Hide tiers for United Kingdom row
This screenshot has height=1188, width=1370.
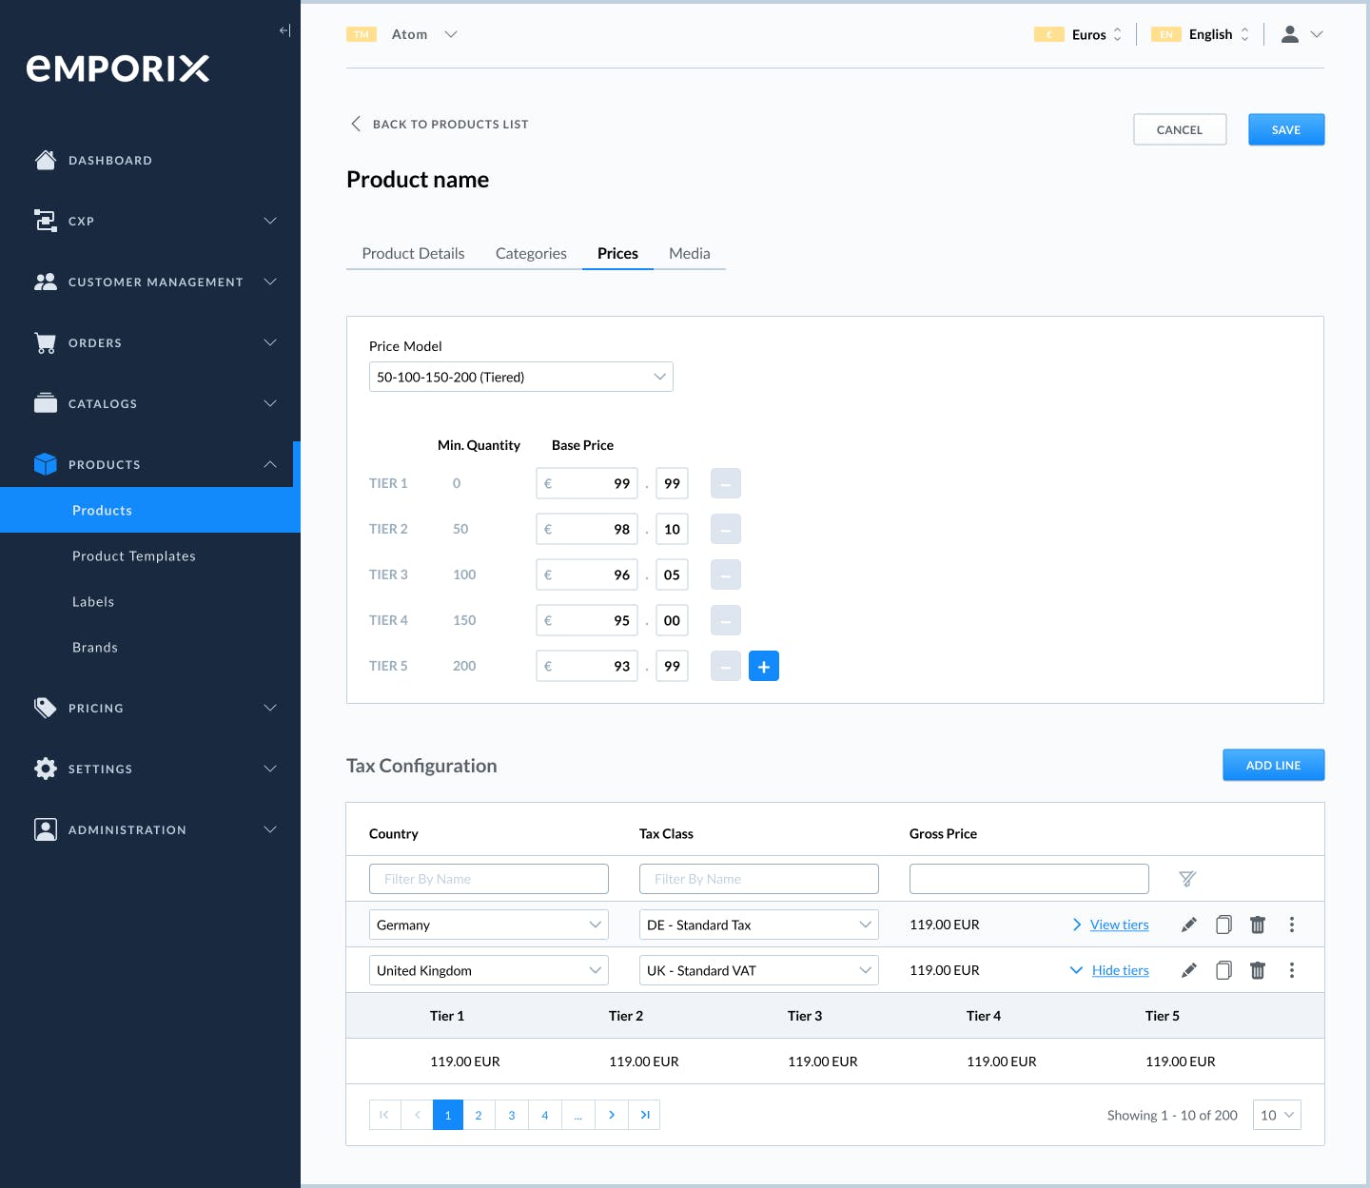pyautogui.click(x=1120, y=970)
